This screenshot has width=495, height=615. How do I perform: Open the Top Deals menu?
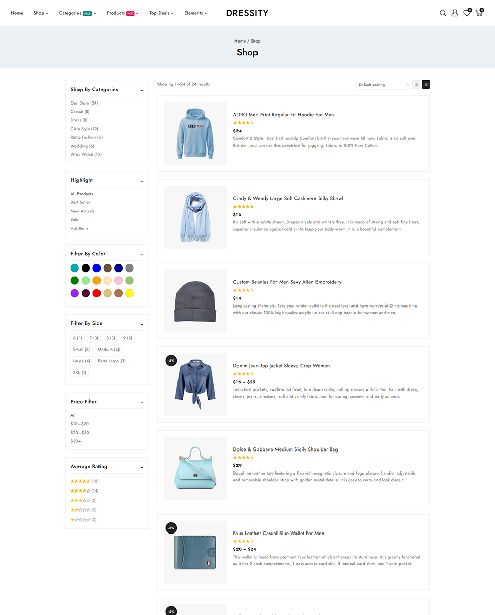point(161,13)
